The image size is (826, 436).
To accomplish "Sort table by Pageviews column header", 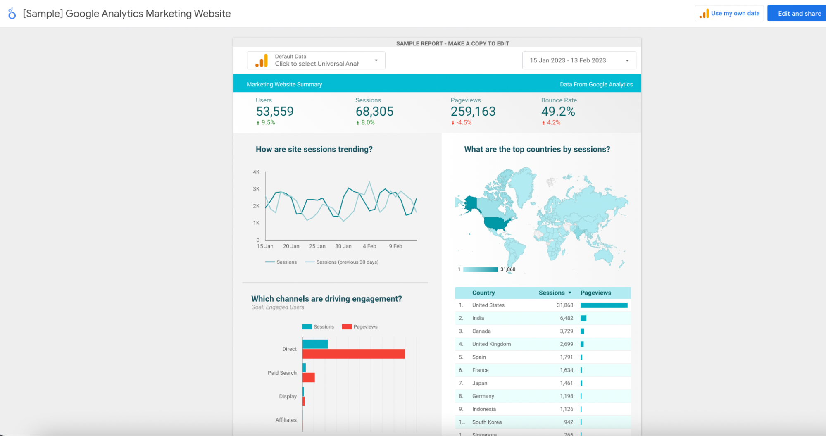I will (x=595, y=293).
